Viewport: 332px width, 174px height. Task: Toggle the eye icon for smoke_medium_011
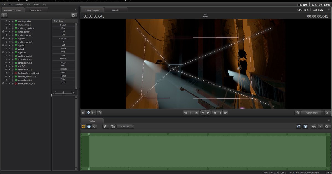coord(6,83)
